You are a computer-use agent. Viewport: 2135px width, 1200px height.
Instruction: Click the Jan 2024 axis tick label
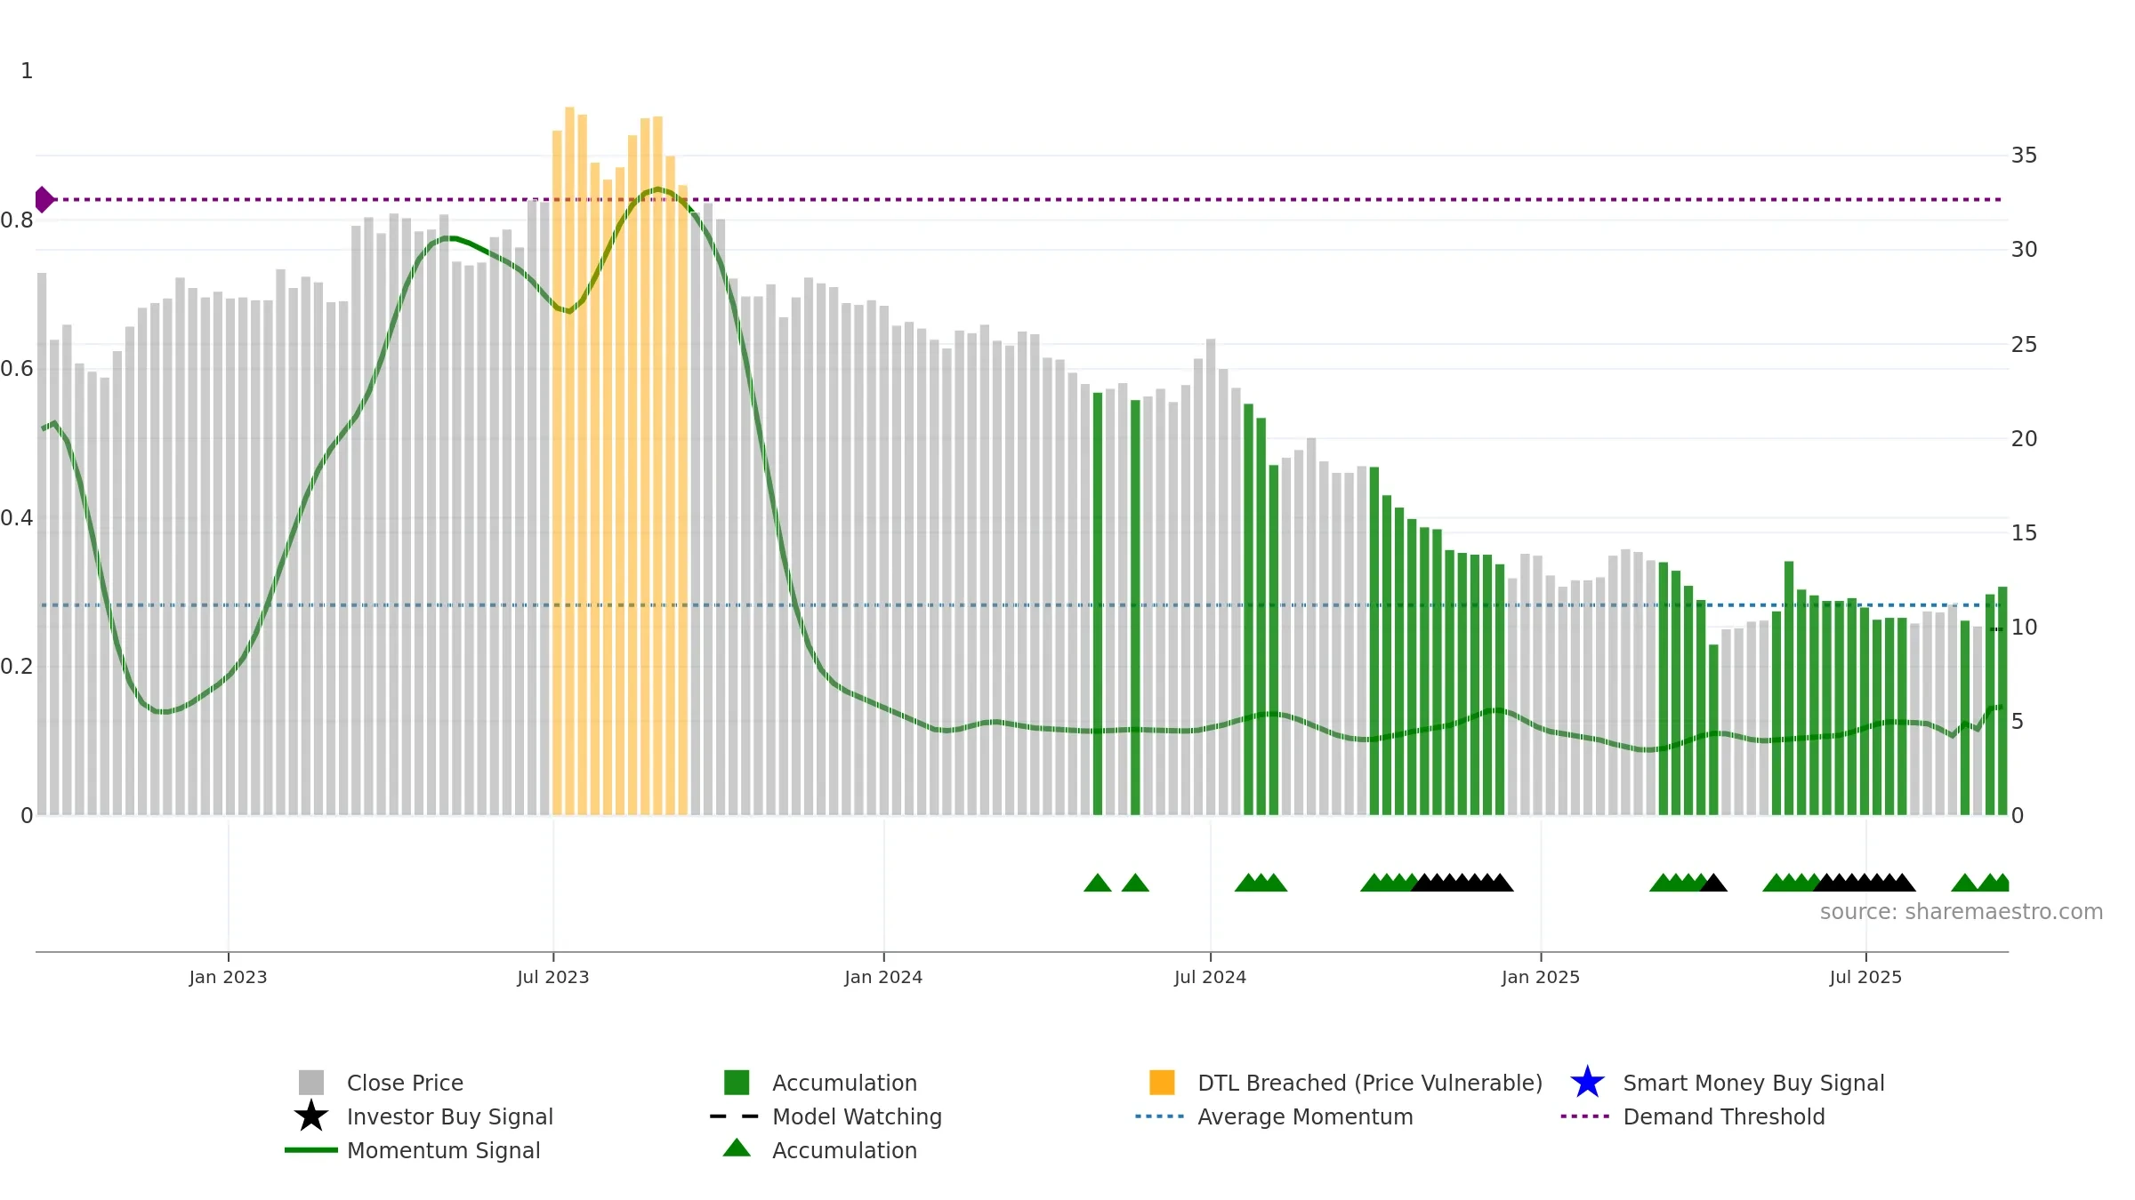[x=883, y=977]
